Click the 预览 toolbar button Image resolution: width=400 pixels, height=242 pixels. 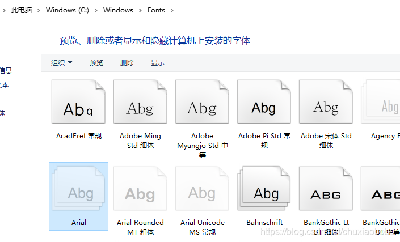pos(96,63)
